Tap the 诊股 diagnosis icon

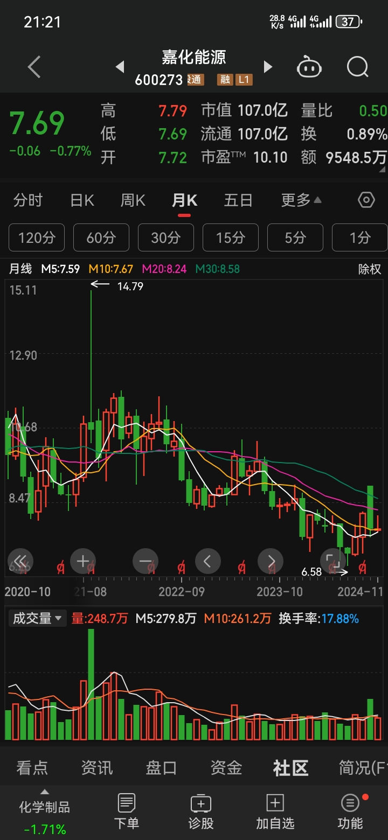200,803
